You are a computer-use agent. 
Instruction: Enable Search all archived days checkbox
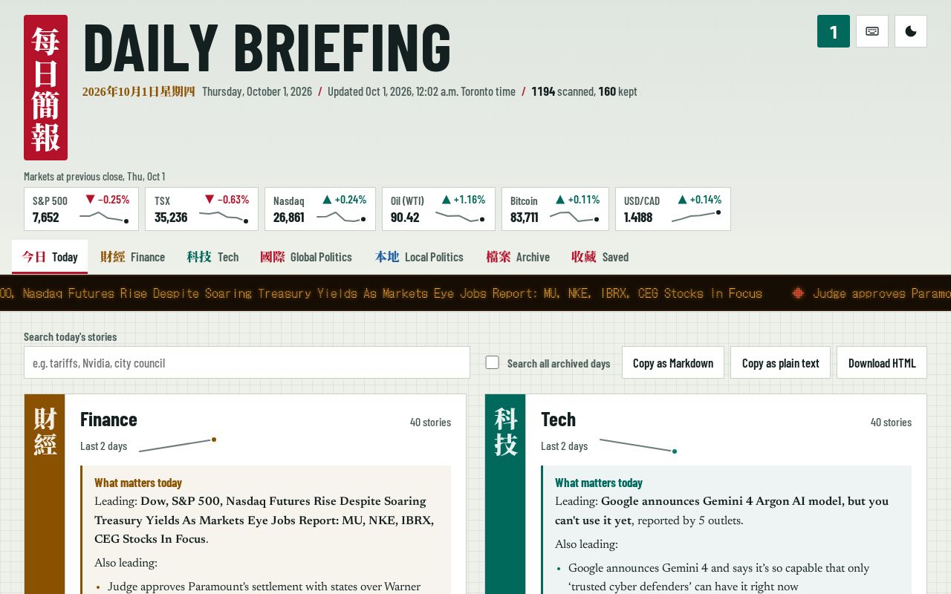pyautogui.click(x=492, y=362)
